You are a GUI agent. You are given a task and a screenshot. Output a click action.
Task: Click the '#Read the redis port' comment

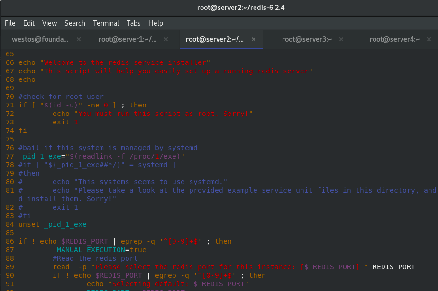[x=95, y=258]
